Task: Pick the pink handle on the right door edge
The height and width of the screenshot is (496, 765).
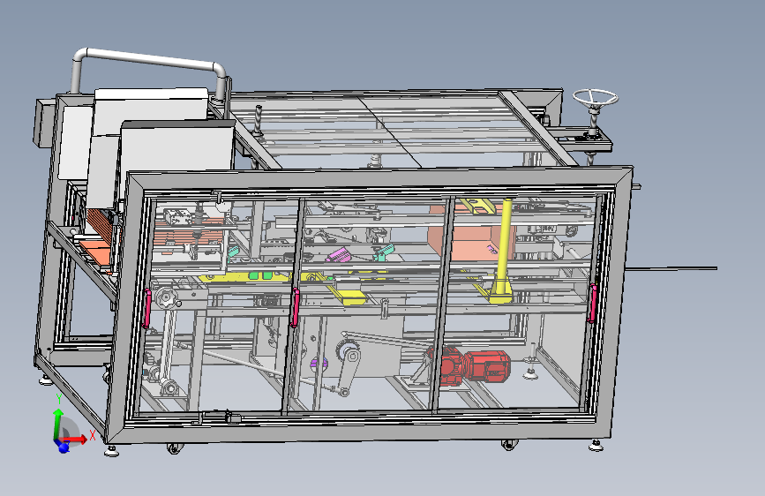Action: pos(592,304)
